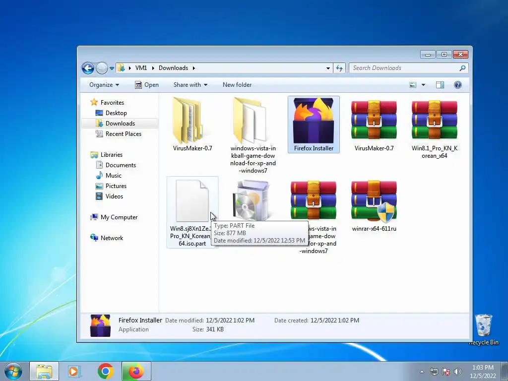Image resolution: width=508 pixels, height=381 pixels.
Task: Open Explorer help question mark
Action: coord(458,85)
